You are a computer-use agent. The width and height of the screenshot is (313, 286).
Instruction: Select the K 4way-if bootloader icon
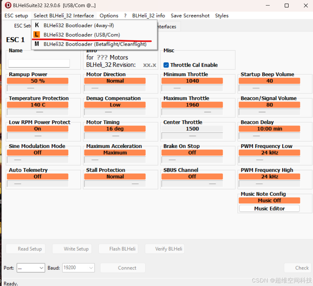coord(37,25)
